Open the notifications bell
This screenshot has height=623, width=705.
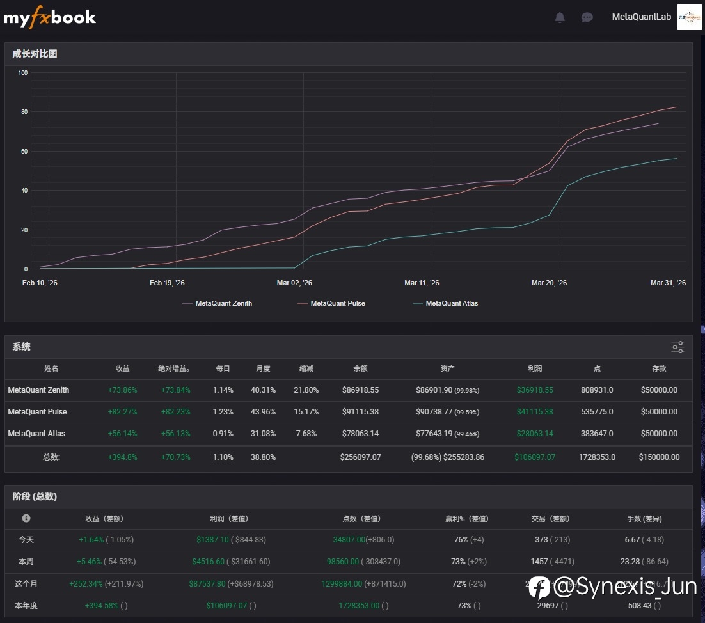560,17
